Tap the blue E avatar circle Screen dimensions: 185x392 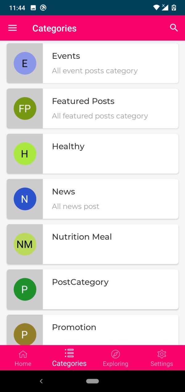point(25,63)
